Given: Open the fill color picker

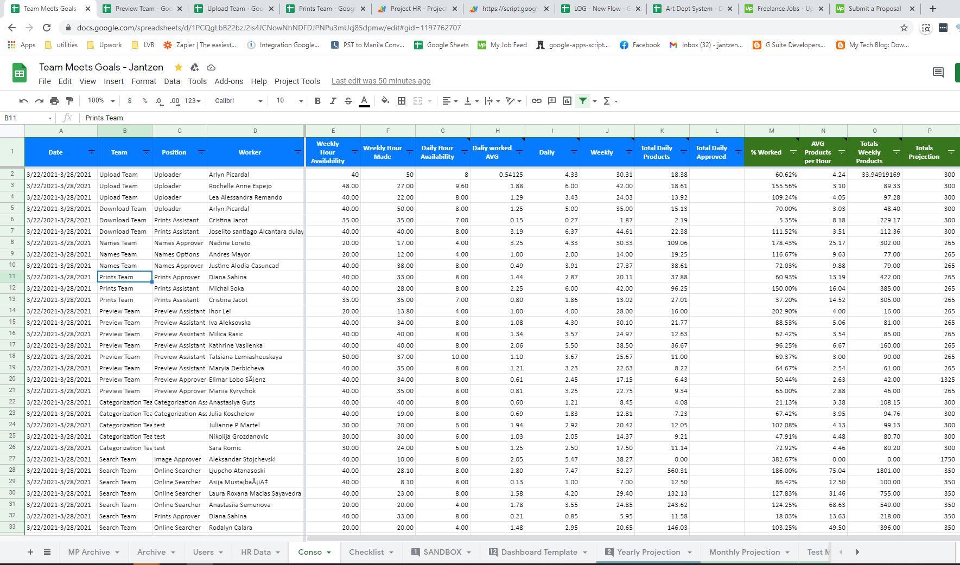Looking at the screenshot, I should tap(385, 101).
